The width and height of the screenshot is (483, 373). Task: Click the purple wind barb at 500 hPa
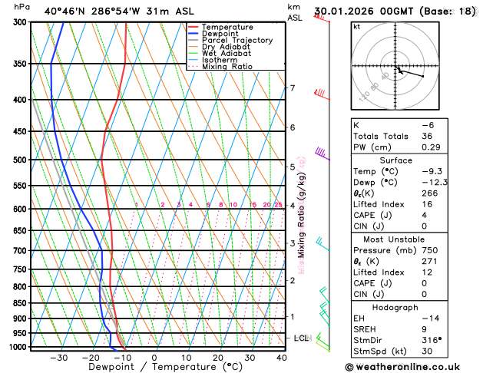tap(323, 153)
